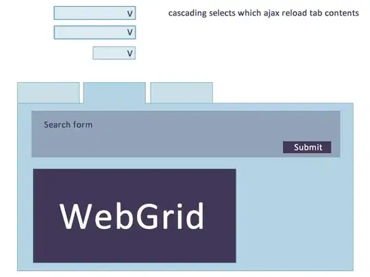
Task: Open the small third select dropdown
Action: click(x=114, y=53)
